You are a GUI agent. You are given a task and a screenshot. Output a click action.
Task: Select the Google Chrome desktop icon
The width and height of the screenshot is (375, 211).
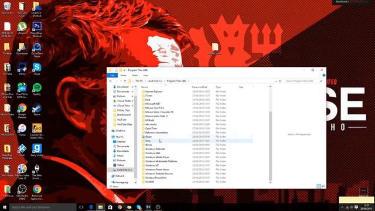22,111
